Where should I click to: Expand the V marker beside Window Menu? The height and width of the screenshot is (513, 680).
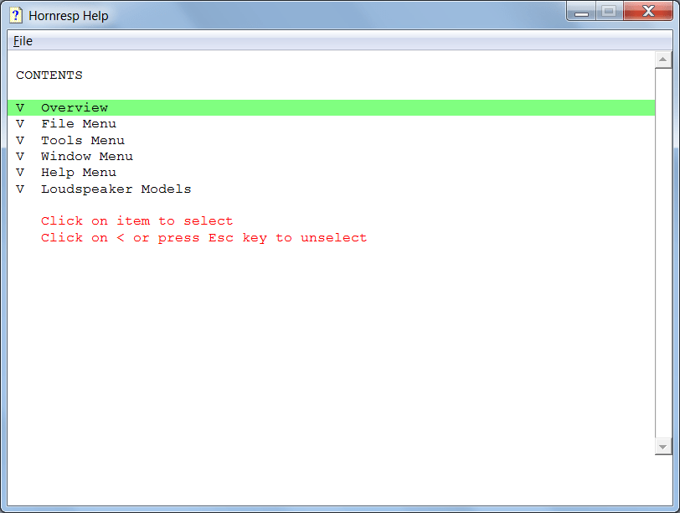20,156
